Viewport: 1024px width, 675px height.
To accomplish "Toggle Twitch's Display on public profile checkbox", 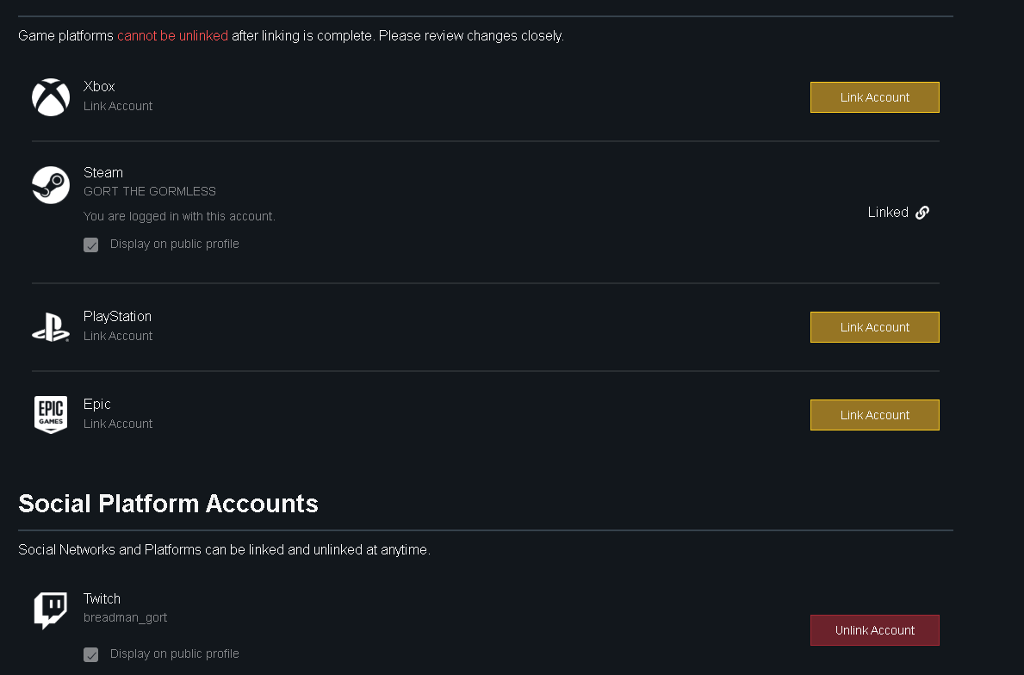I will [x=91, y=655].
